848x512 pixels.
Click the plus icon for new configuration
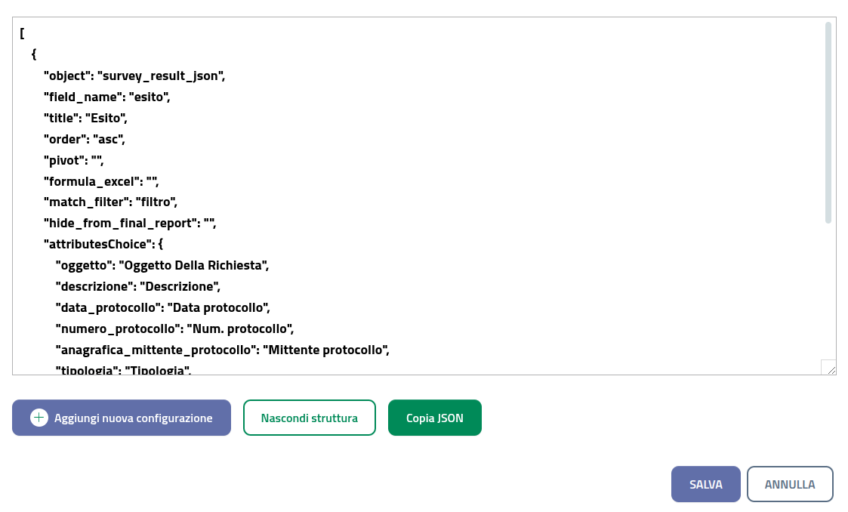(39, 418)
